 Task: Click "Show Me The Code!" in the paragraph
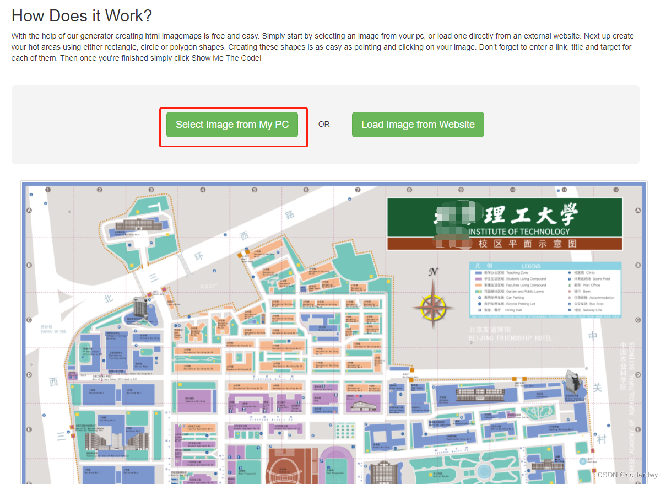(x=226, y=58)
